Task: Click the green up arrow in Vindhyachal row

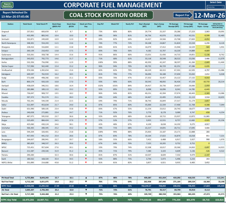Action: coord(86,70)
